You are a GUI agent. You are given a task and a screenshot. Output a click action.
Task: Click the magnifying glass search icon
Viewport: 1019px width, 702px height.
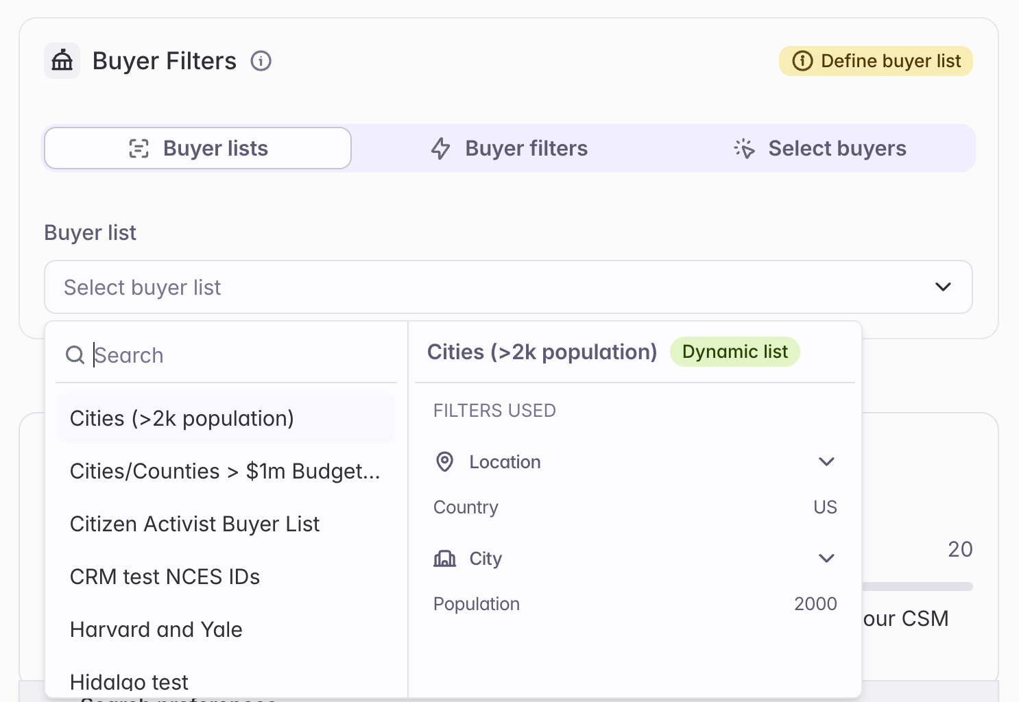point(75,355)
